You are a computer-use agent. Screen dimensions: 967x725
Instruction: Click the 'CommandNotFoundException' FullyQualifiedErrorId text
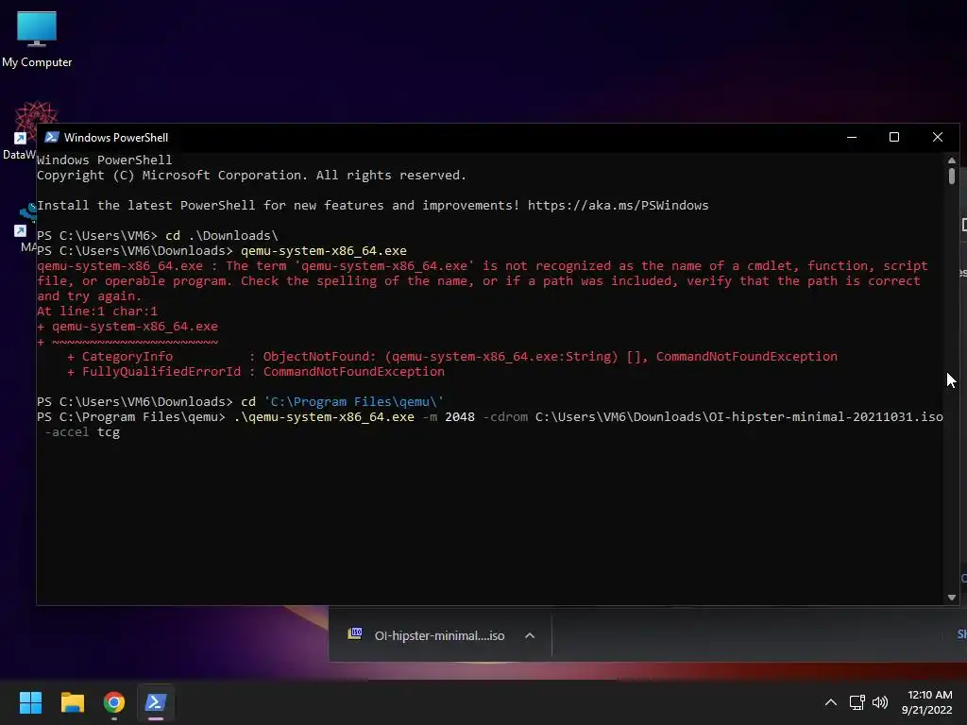(353, 371)
